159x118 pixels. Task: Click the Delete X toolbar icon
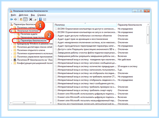pos(31,19)
